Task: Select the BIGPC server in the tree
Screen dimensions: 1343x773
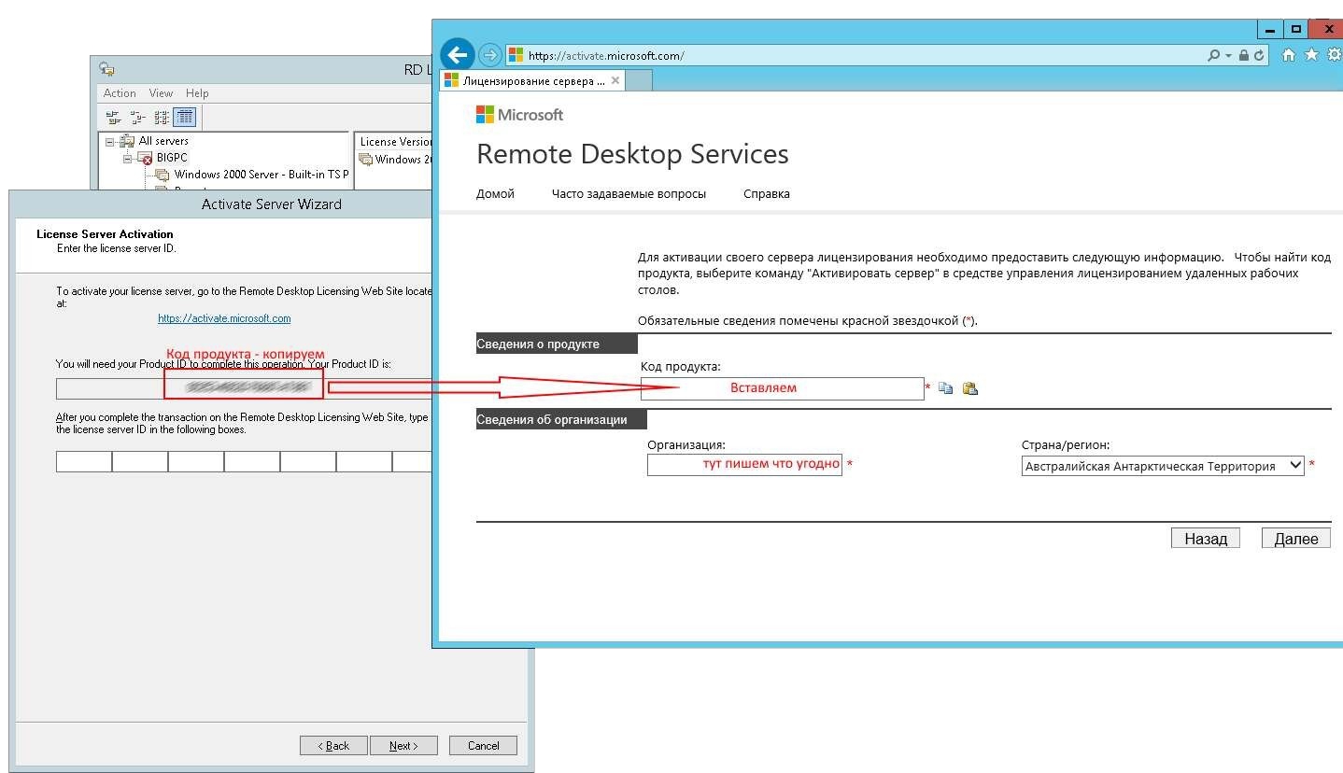Action: pos(172,158)
